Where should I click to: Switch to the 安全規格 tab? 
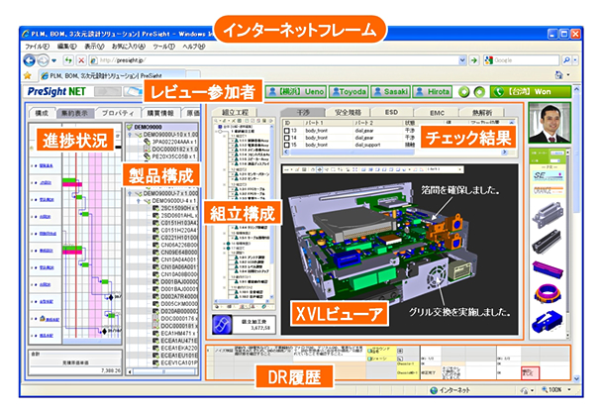tap(348, 112)
